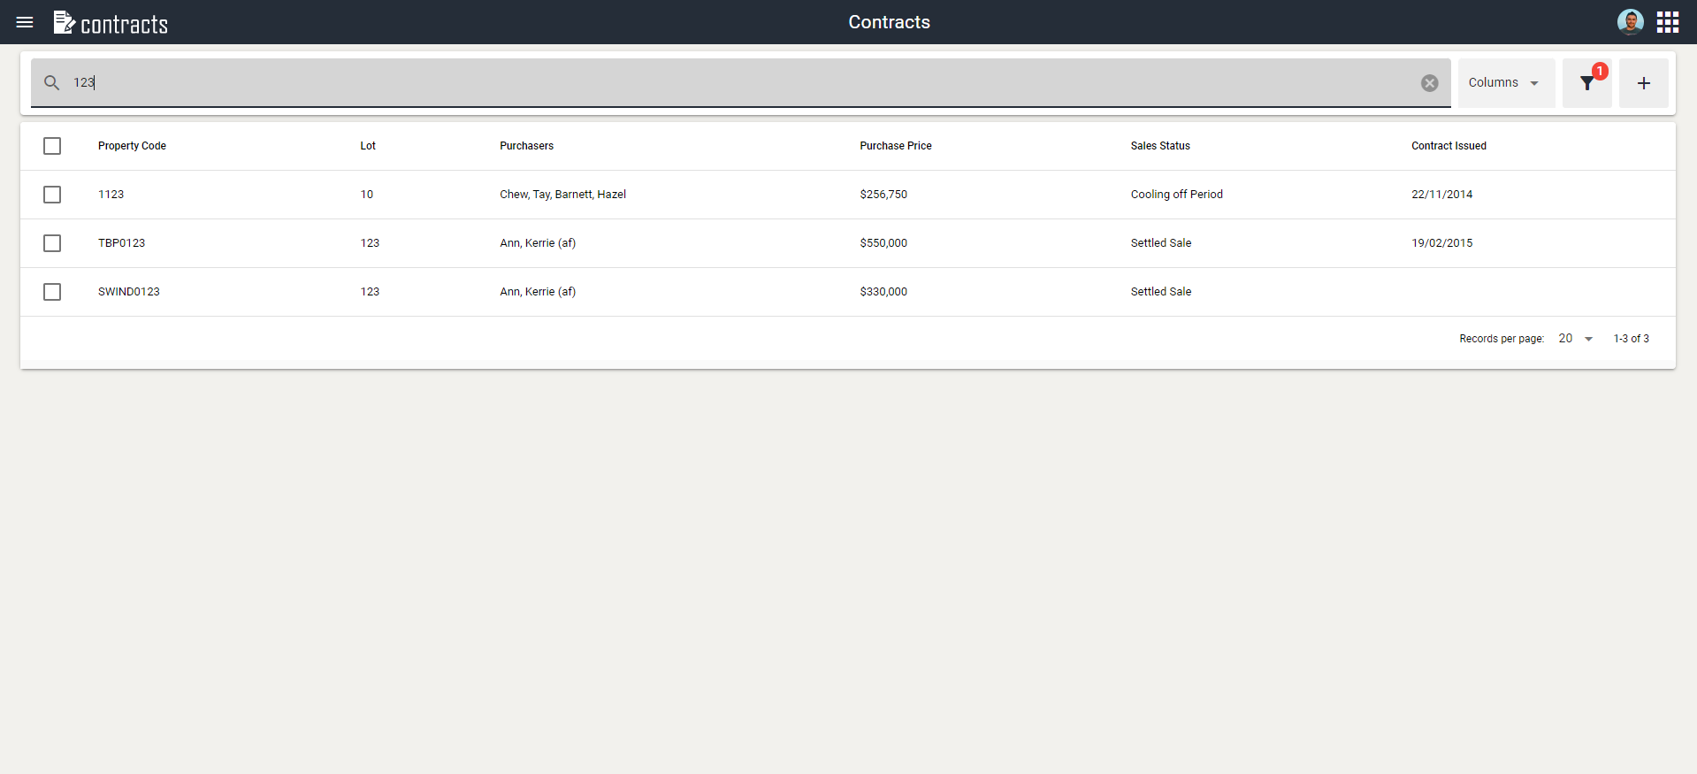
Task: Click the search magnifier icon
Action: [x=52, y=82]
